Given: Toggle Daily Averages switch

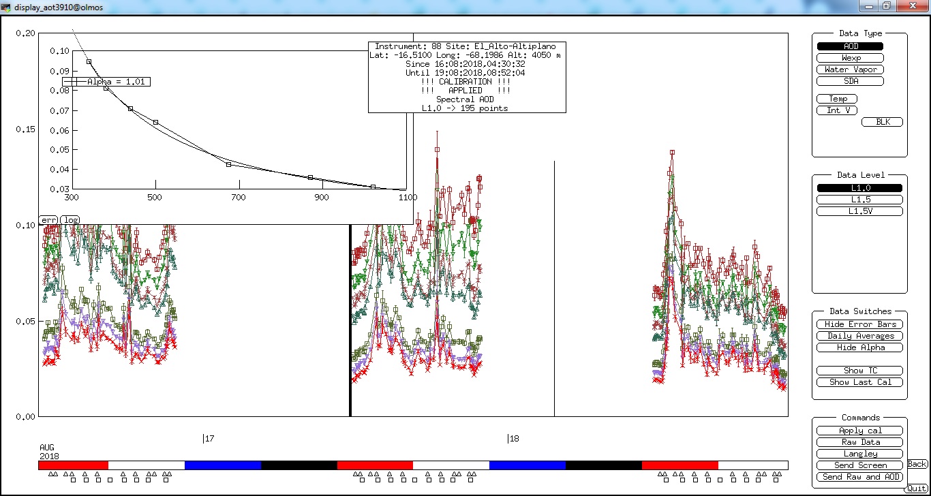Looking at the screenshot, I should [x=860, y=336].
